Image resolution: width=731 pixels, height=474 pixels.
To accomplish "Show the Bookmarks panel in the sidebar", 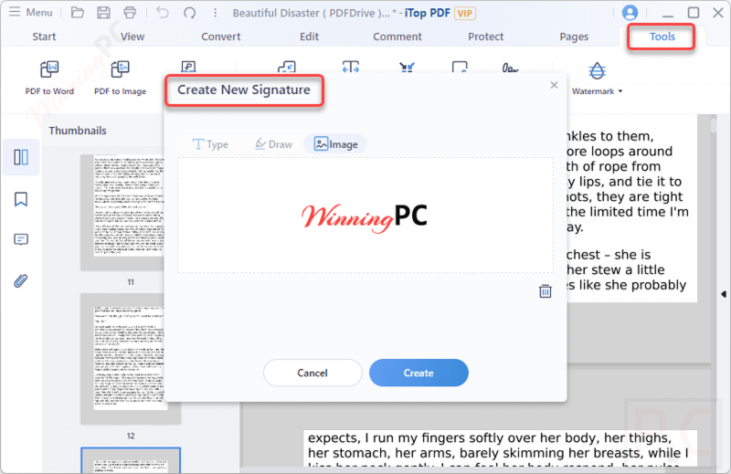I will tap(20, 199).
